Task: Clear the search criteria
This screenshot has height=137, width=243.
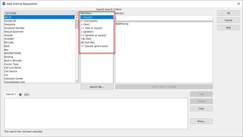Action: pyautogui.click(x=202, y=109)
